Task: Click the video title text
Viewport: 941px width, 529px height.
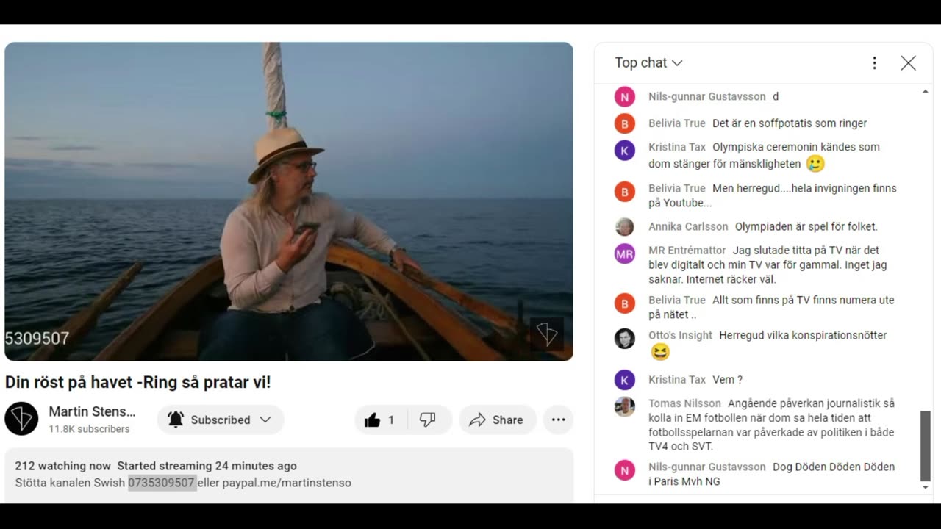Action: (x=138, y=382)
